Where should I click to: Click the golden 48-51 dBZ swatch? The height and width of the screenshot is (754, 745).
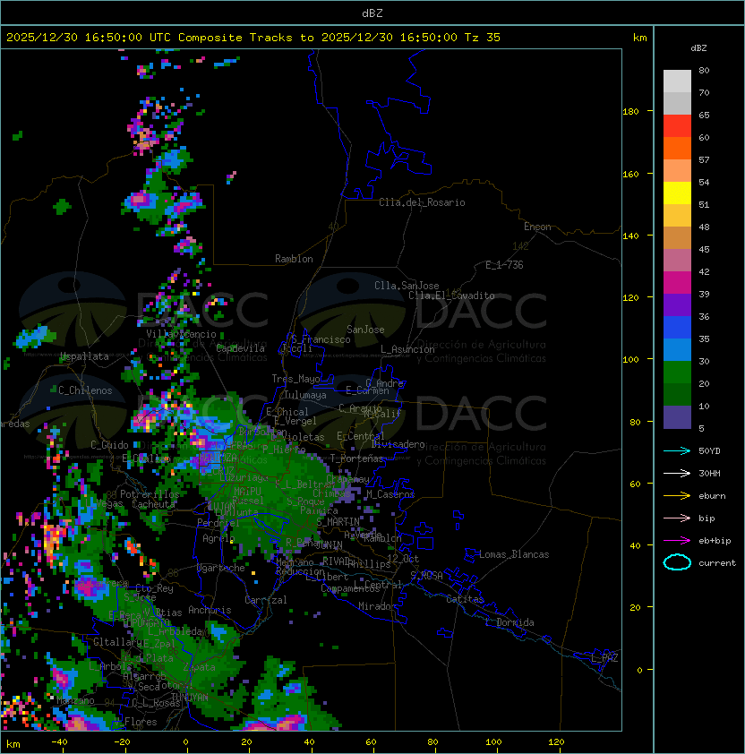click(x=677, y=216)
